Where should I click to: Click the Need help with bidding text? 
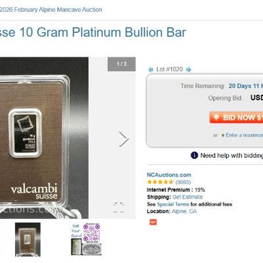click(231, 155)
